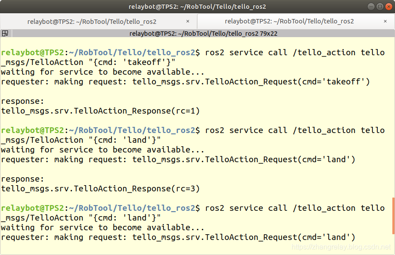395x255 pixels.
Task: Switch to the first tello_ros2 terminal tab
Action: click(92, 22)
